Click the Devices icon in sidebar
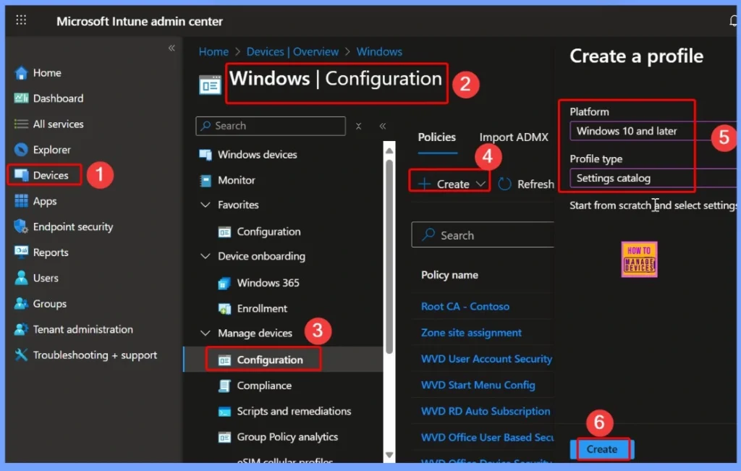Image resolution: width=741 pixels, height=471 pixels. click(x=21, y=175)
